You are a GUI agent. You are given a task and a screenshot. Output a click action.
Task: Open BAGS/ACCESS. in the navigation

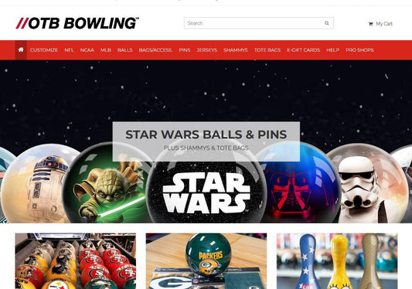click(x=155, y=50)
